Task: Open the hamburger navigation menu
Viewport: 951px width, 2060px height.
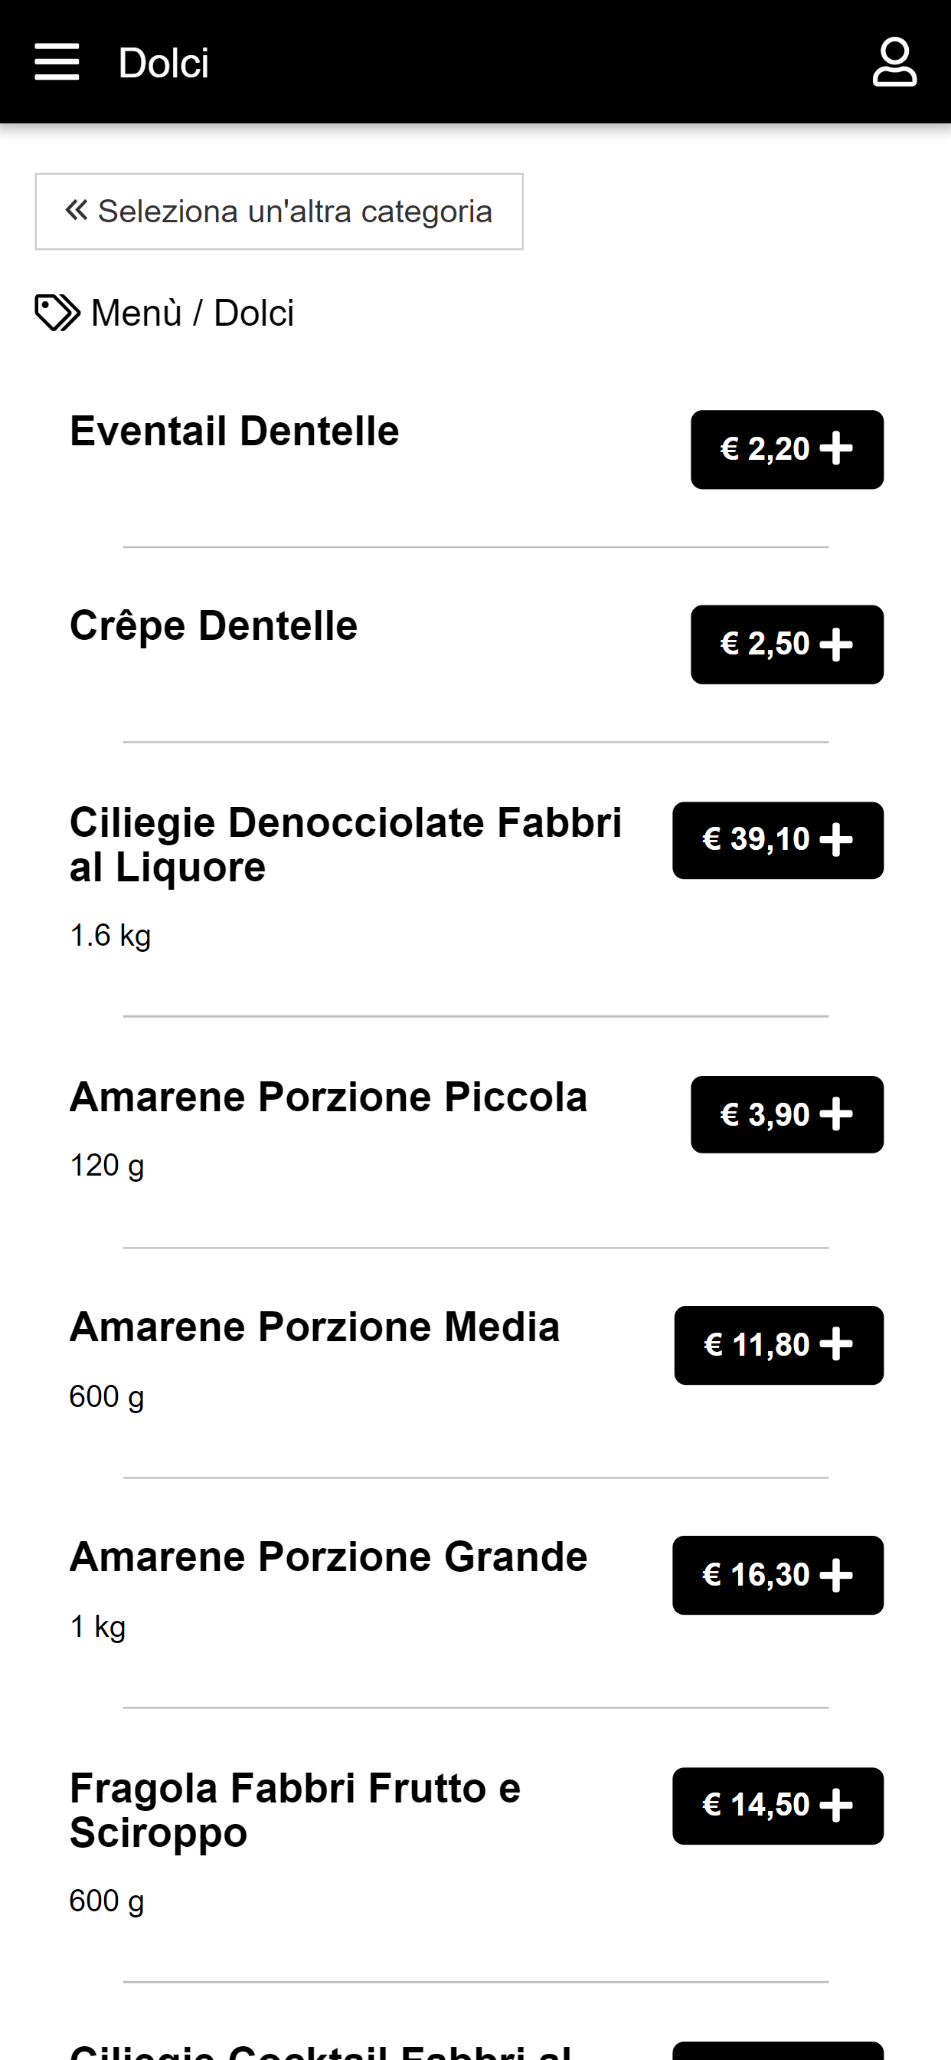Action: click(x=57, y=62)
